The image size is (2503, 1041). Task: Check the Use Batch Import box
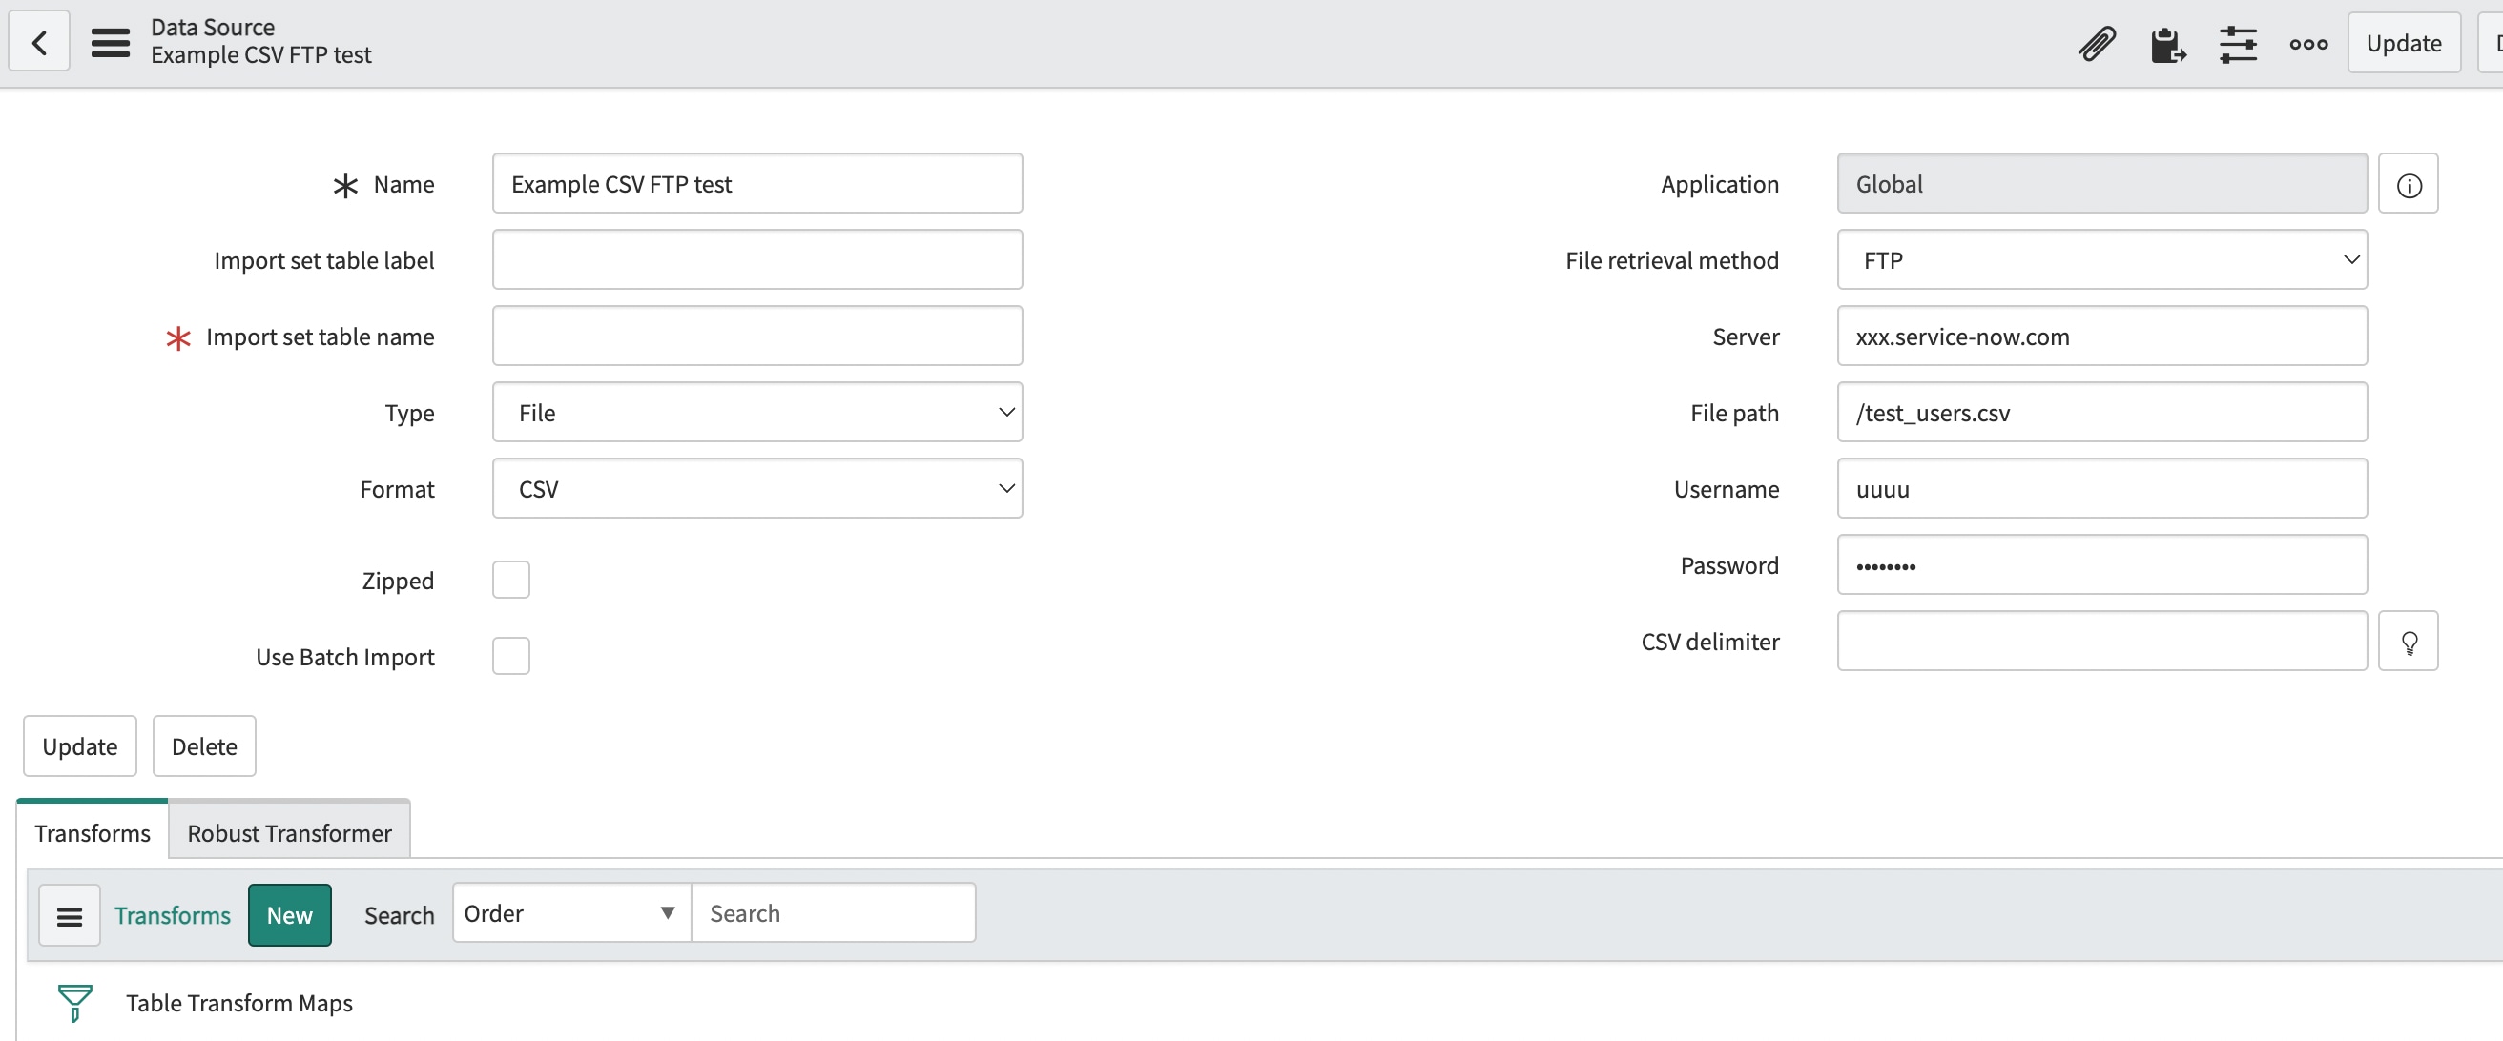tap(510, 657)
